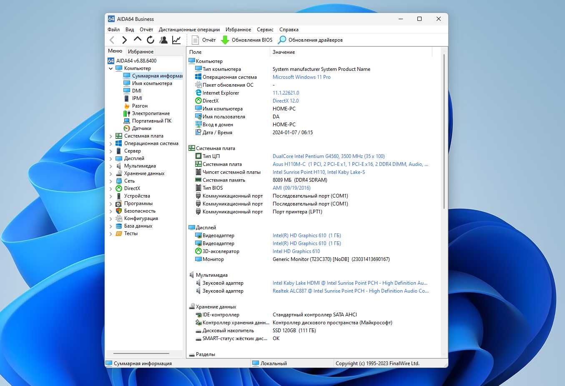Switch to the Избранное sidebar tab
The width and height of the screenshot is (565, 386).
[x=141, y=52]
